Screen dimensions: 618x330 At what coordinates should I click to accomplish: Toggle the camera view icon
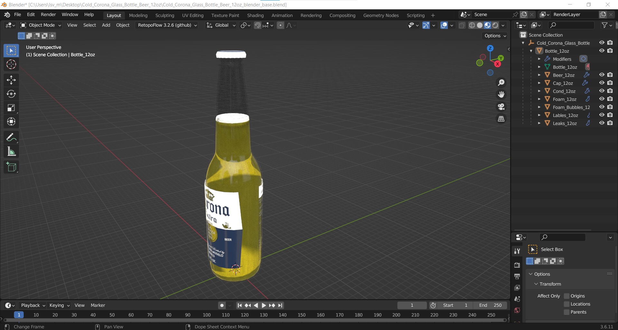pyautogui.click(x=501, y=107)
